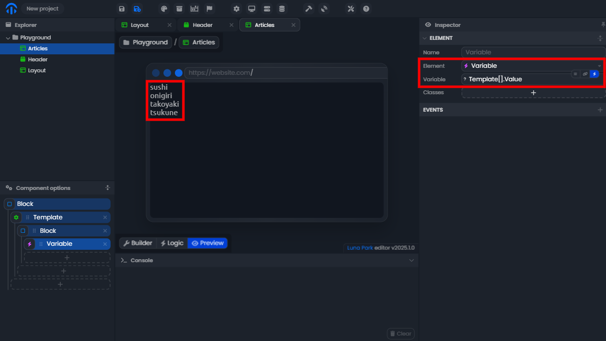Click the hammer build icon
This screenshot has height=341, width=606.
308,9
